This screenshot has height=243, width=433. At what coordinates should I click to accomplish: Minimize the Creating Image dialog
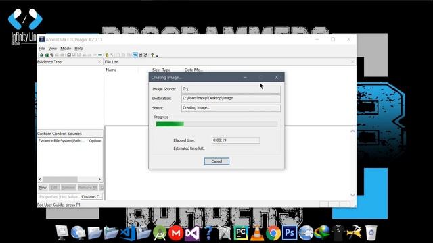click(245, 78)
